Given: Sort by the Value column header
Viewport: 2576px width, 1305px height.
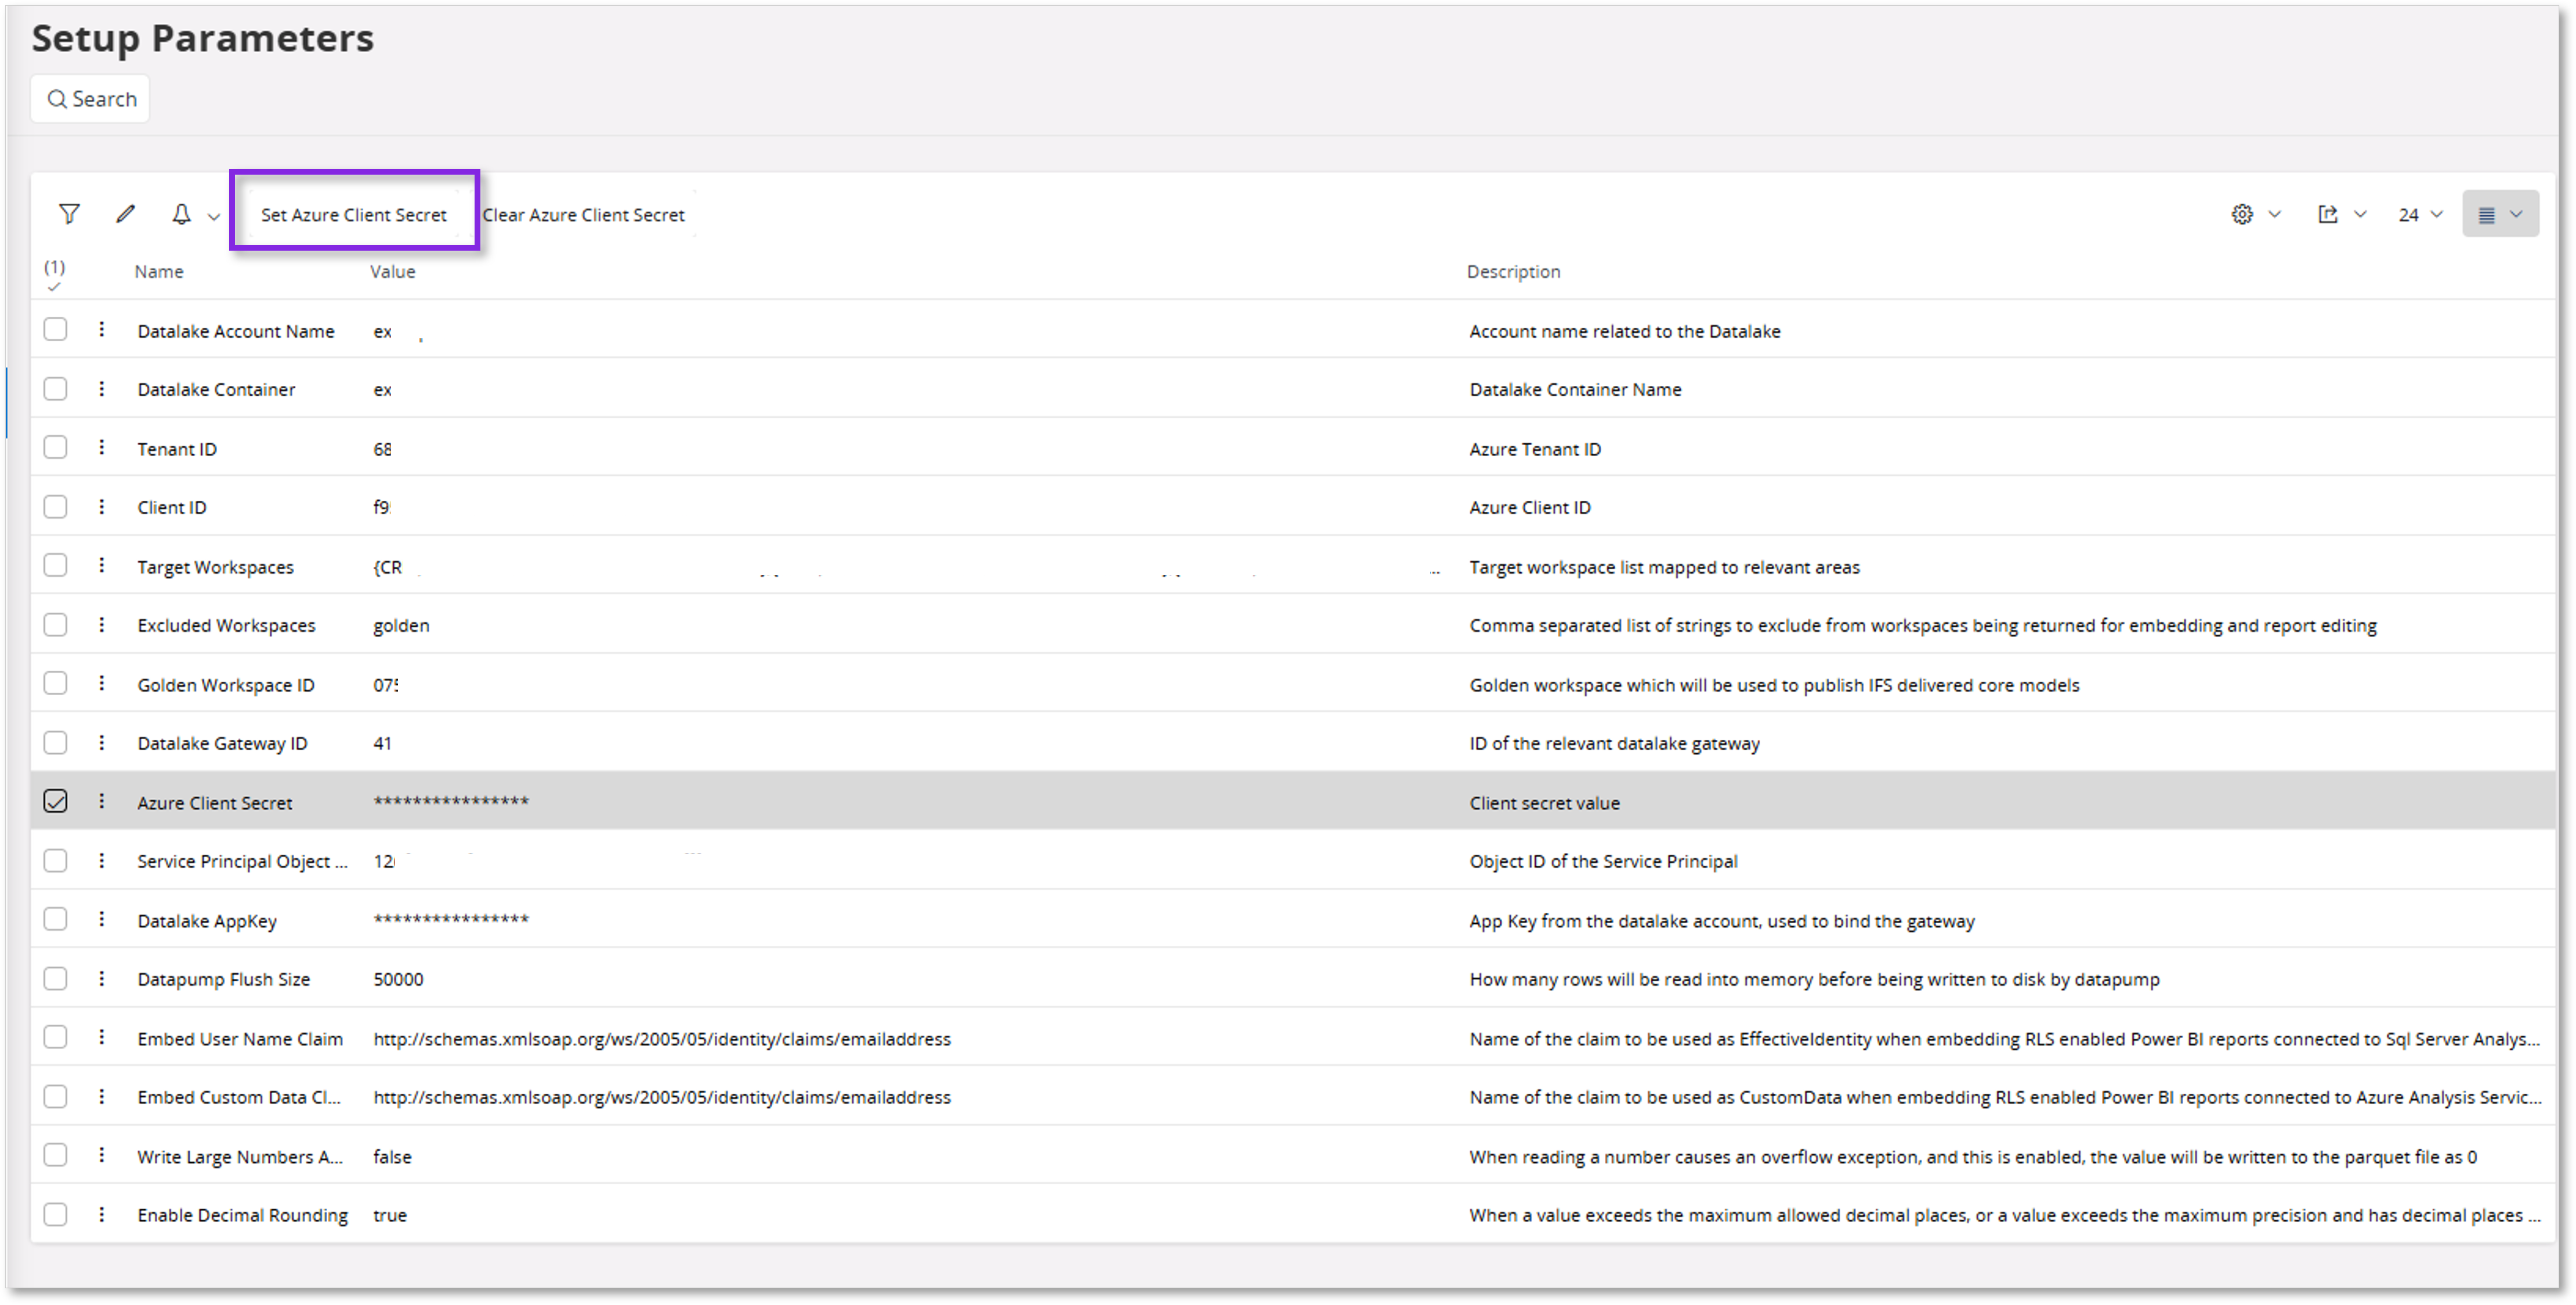Looking at the screenshot, I should coord(392,272).
